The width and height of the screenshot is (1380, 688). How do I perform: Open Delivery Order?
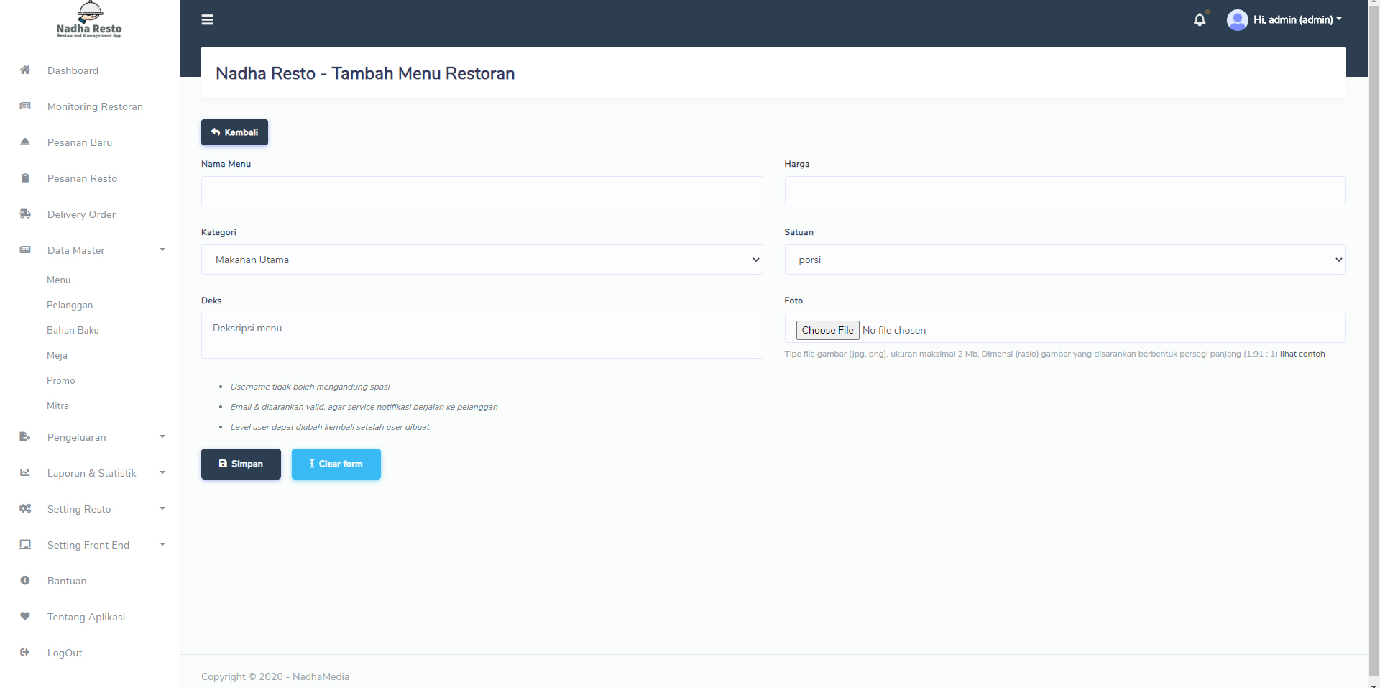click(x=81, y=214)
